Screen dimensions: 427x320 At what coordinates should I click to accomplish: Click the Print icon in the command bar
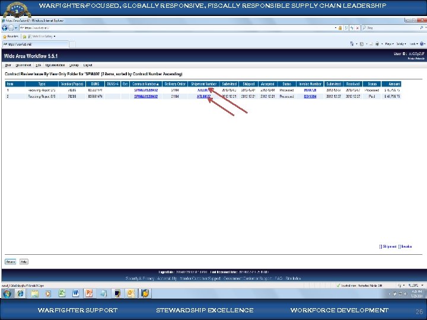coord(377,44)
